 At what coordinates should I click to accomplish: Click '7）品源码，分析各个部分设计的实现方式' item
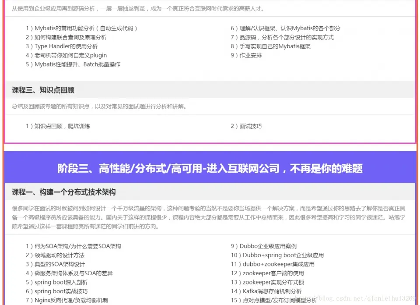pos(282,37)
